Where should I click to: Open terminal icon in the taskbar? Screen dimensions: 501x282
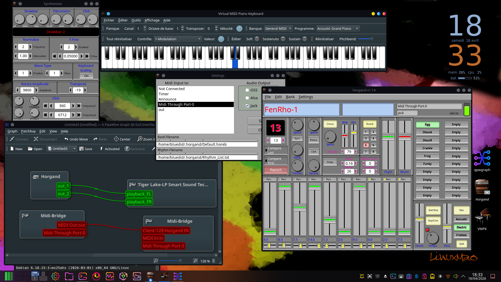(83, 276)
